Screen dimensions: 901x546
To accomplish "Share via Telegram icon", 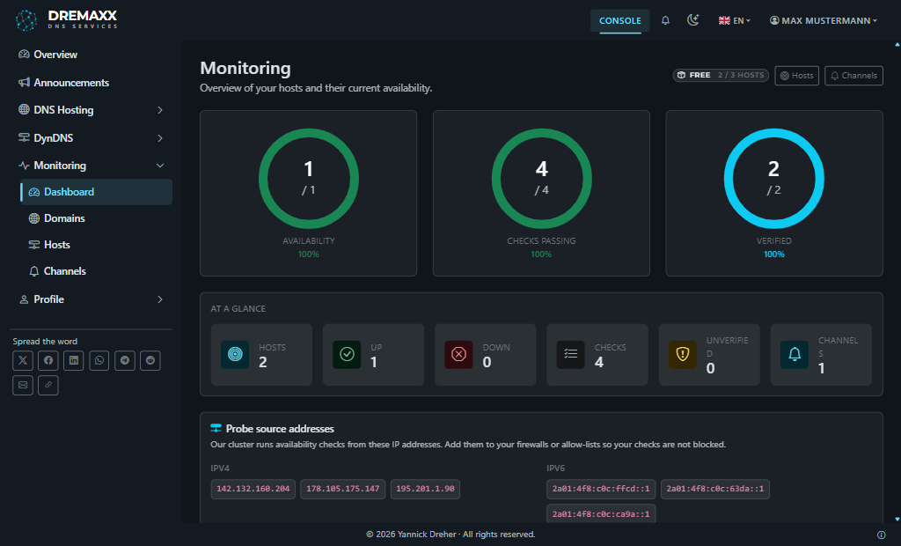I will point(125,361).
